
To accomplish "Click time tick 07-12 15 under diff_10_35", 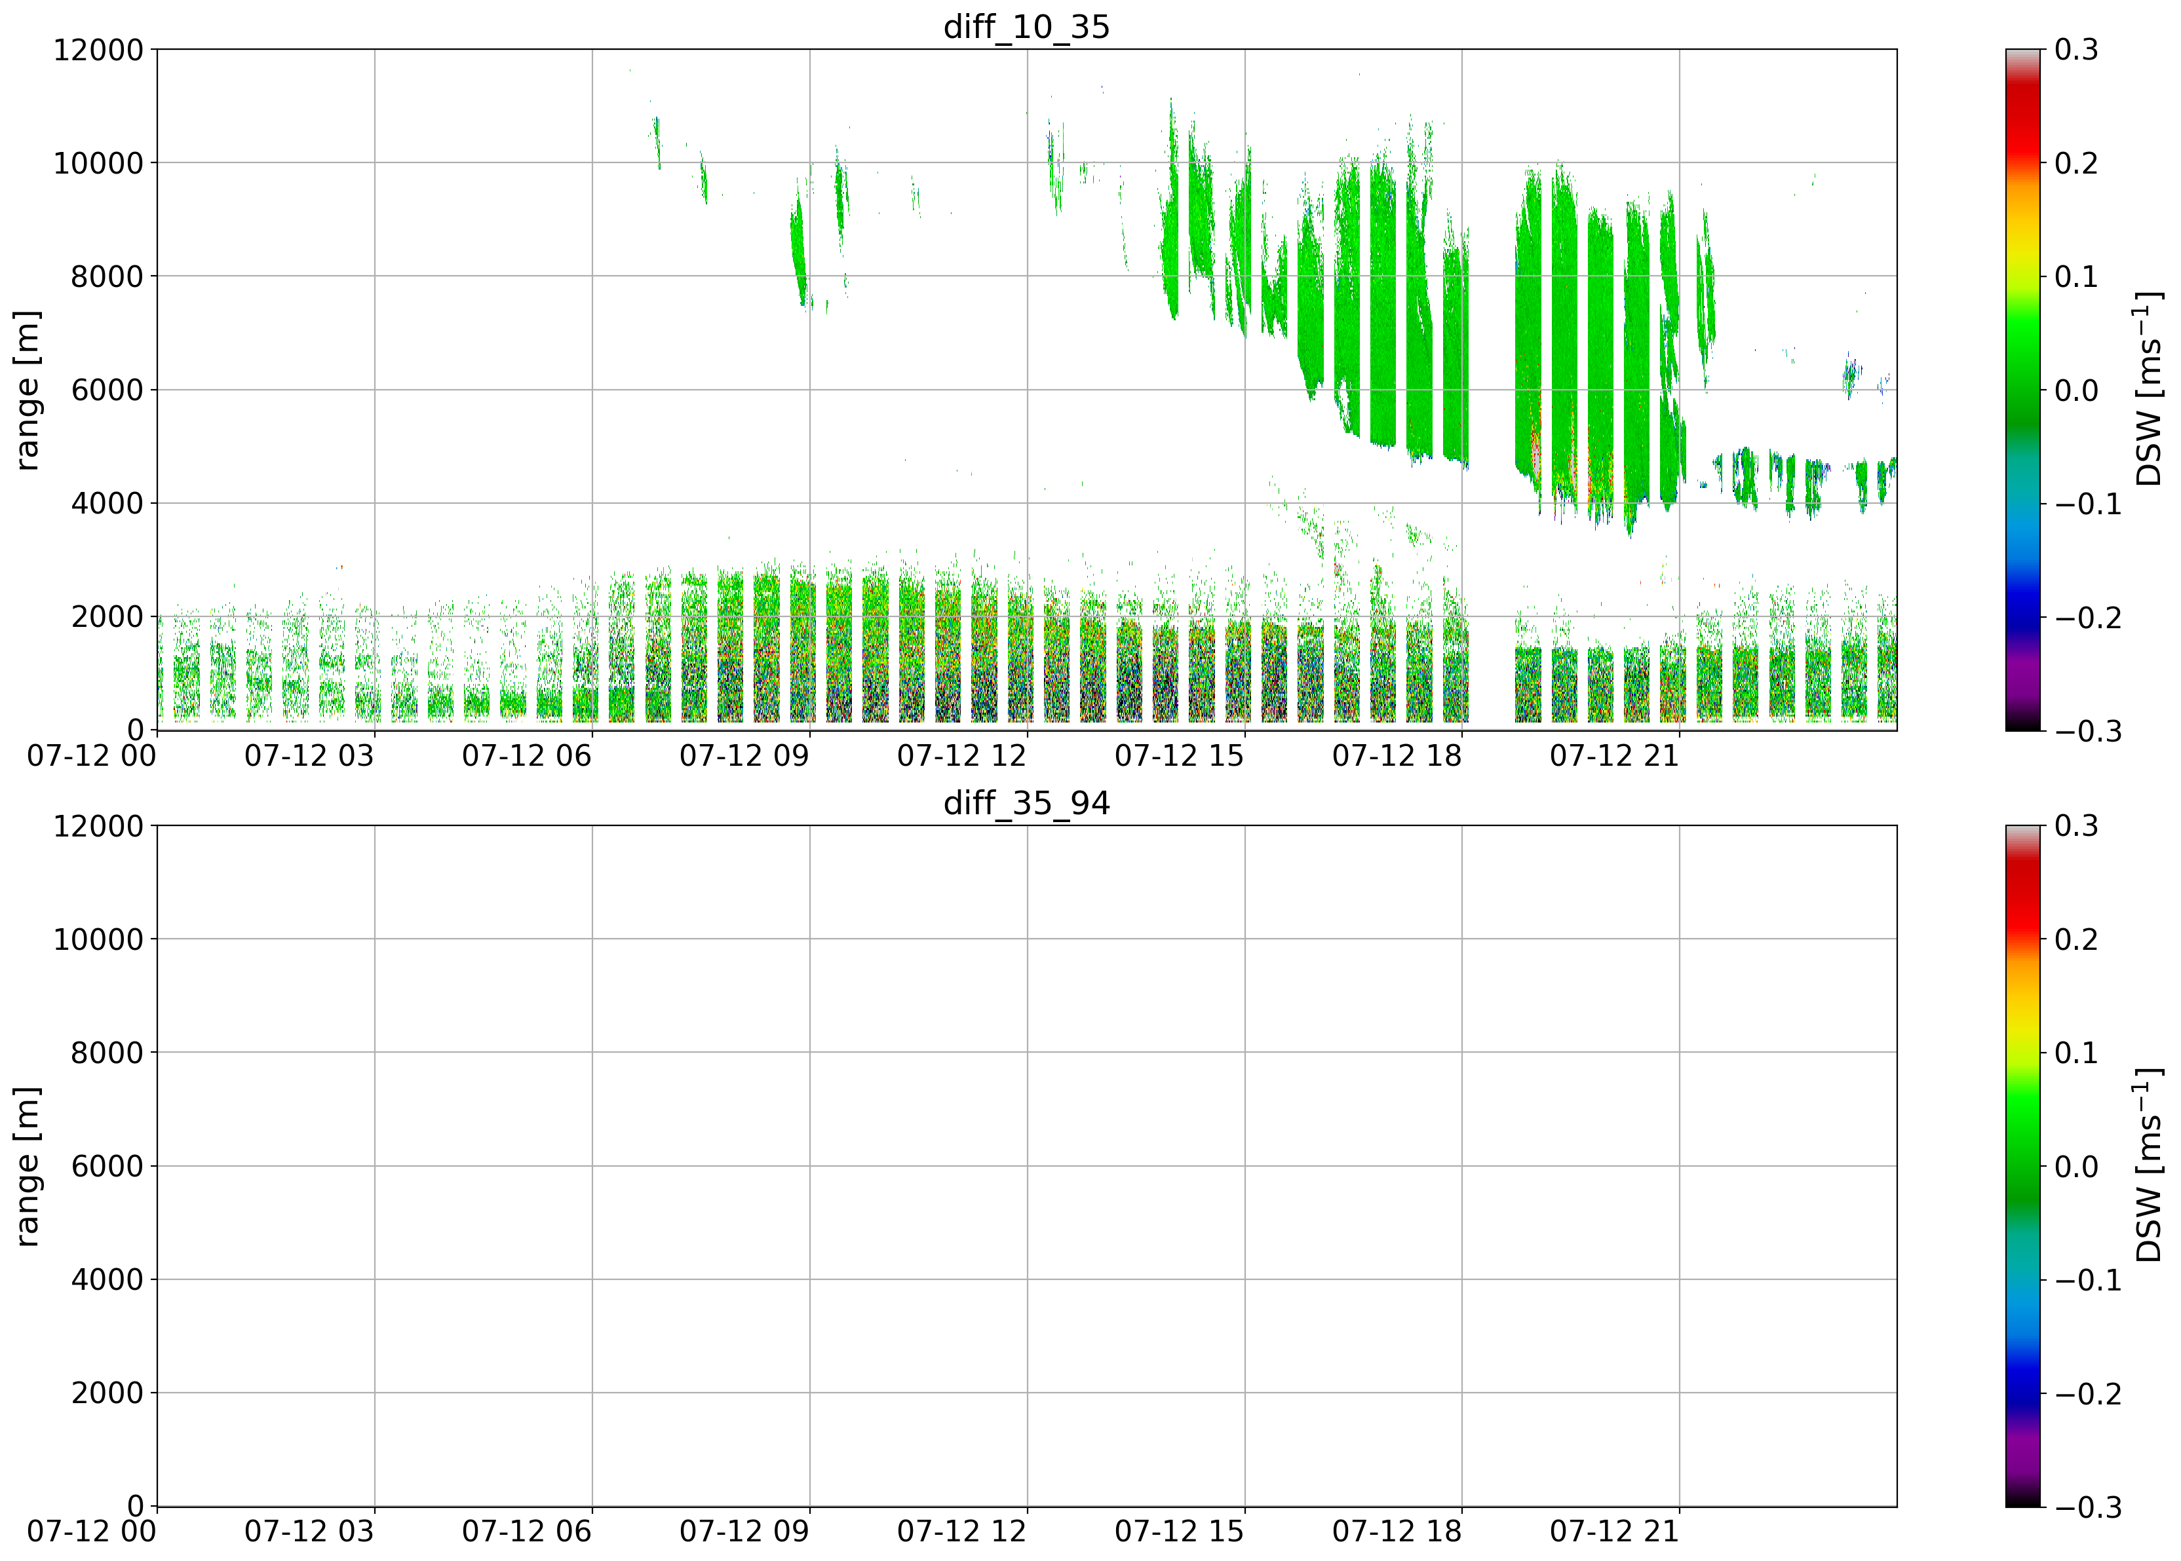I will click(1180, 757).
